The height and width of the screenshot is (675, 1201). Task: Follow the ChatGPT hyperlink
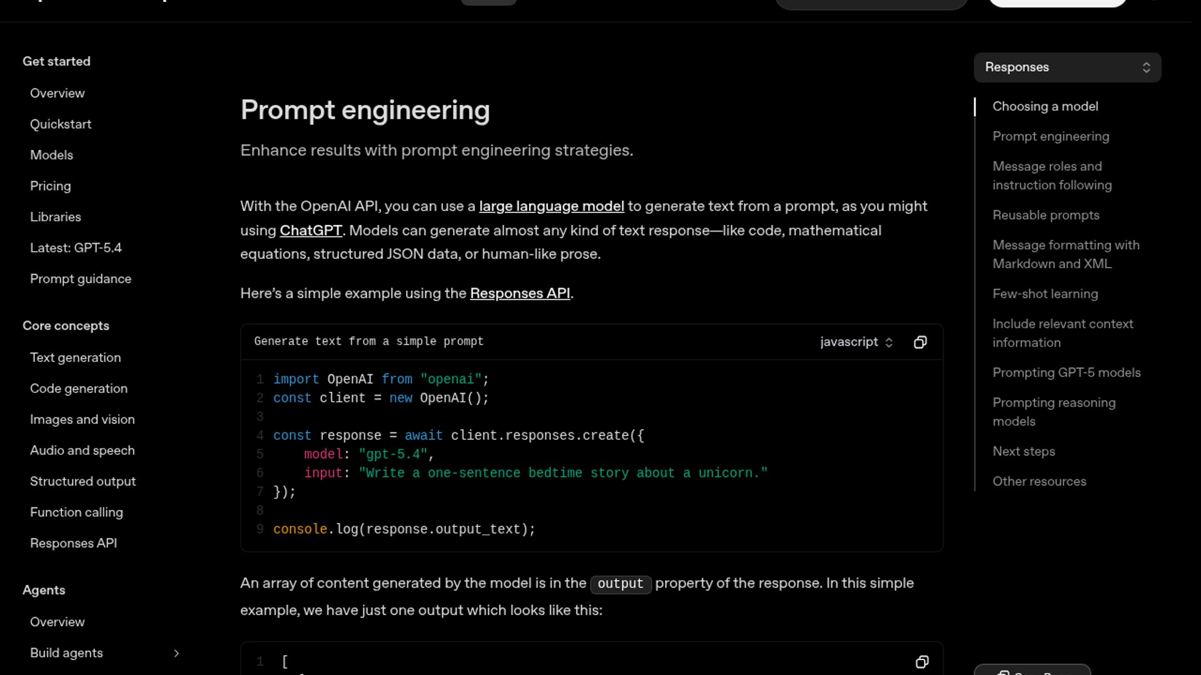310,231
